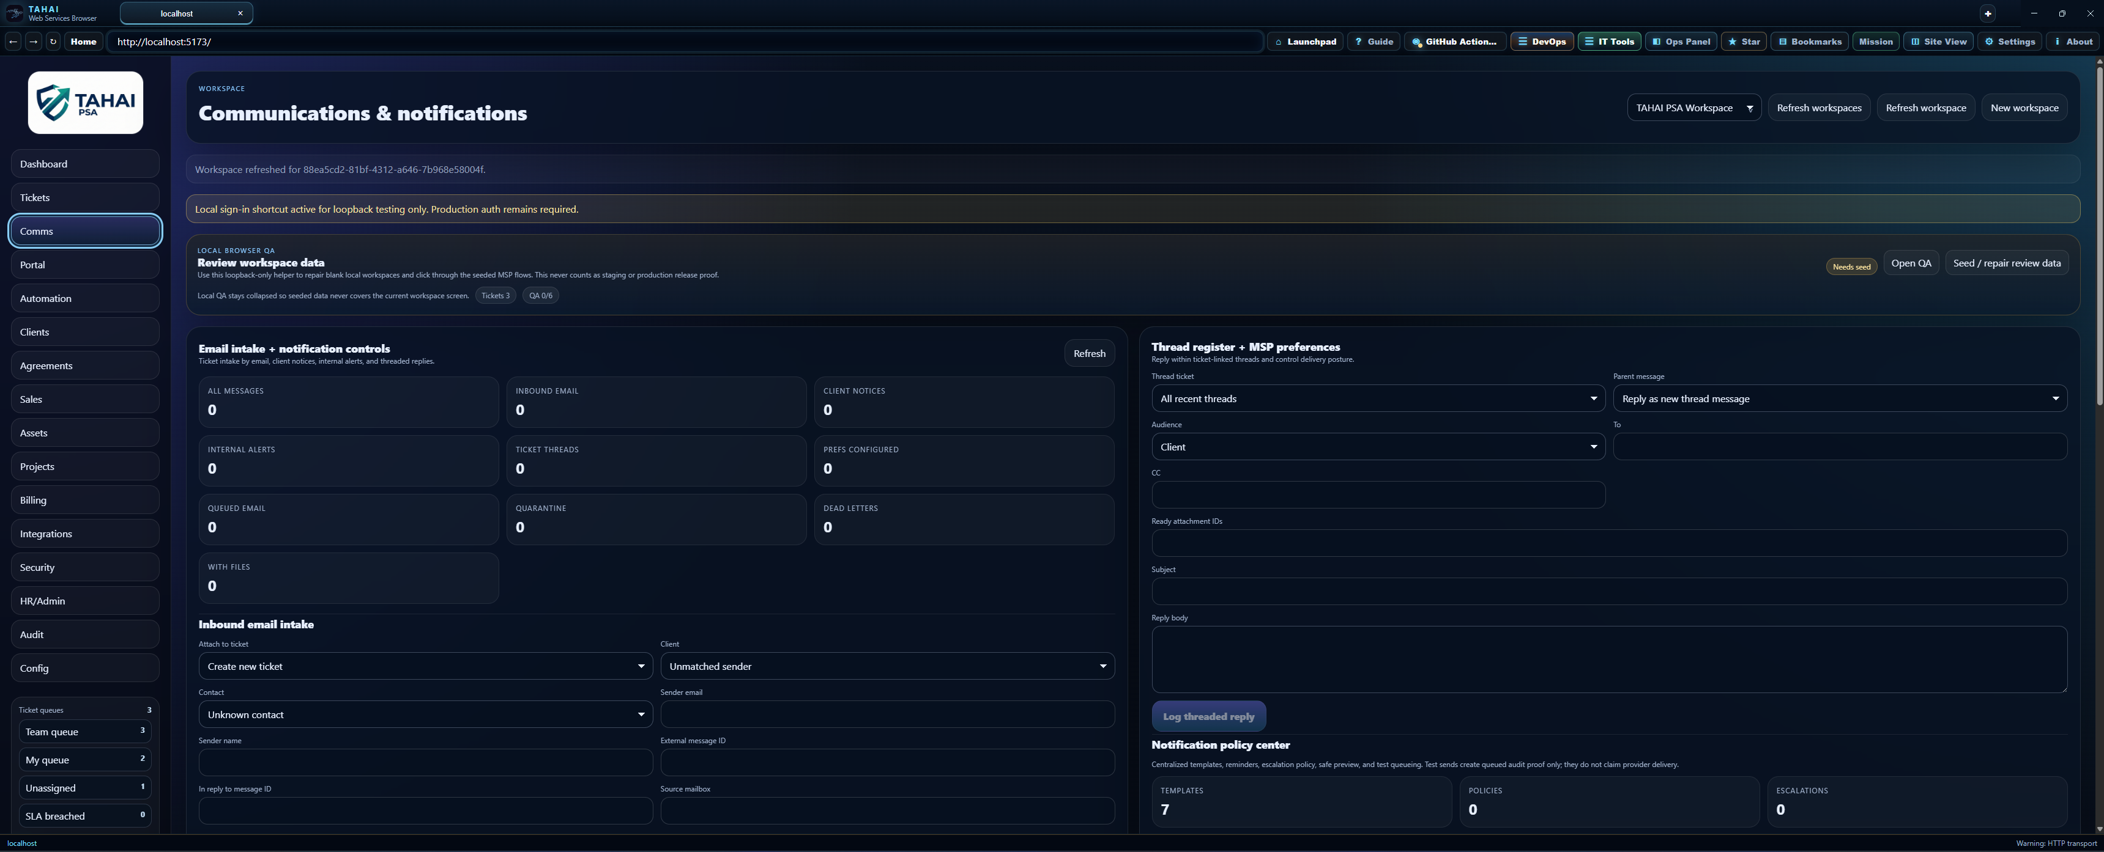The height and width of the screenshot is (852, 2104).
Task: Focus the Subject field
Action: (1609, 591)
